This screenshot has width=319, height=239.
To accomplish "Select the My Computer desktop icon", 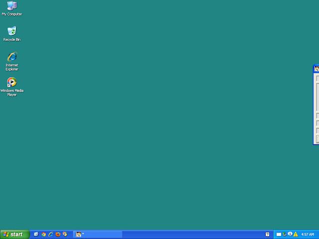I will (x=12, y=8).
